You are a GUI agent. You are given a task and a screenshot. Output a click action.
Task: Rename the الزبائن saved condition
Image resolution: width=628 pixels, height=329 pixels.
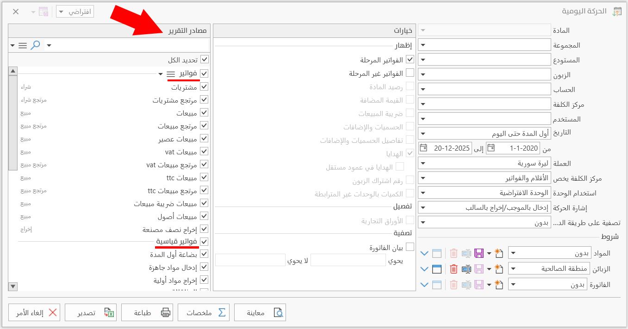coord(466,268)
